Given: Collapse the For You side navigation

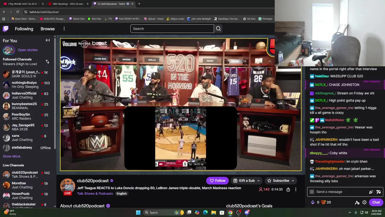Looking at the screenshot, I should click(x=48, y=40).
